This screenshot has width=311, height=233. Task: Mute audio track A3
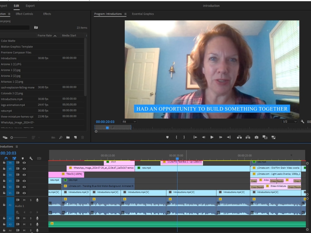24,224
